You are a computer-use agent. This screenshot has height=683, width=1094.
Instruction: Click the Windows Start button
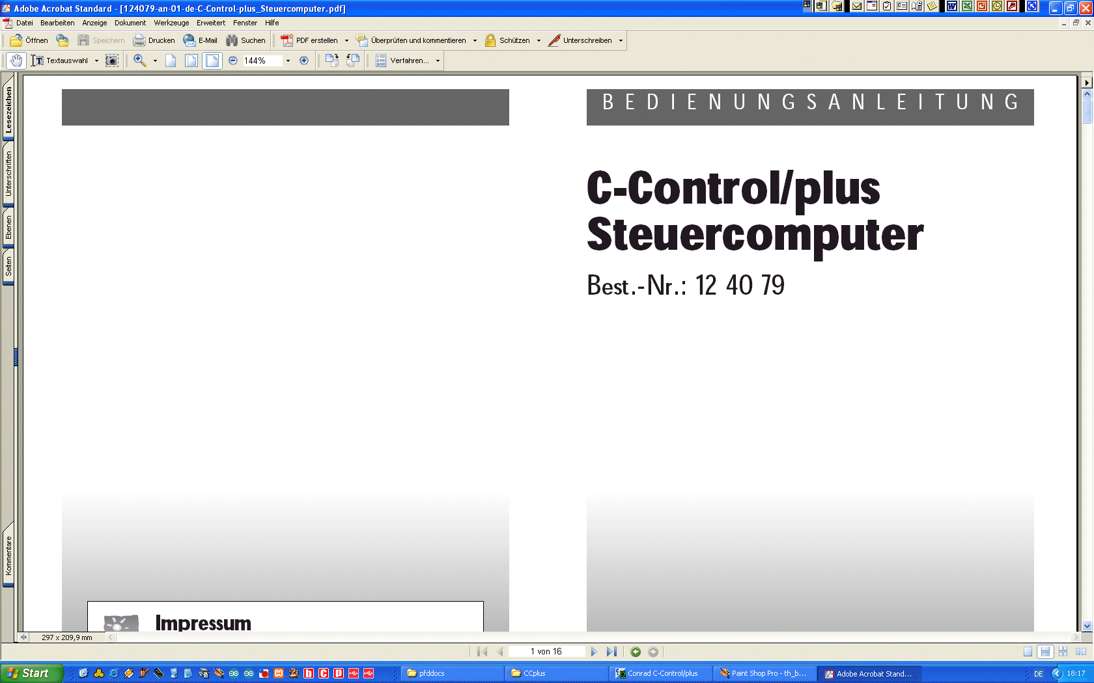tap(31, 673)
